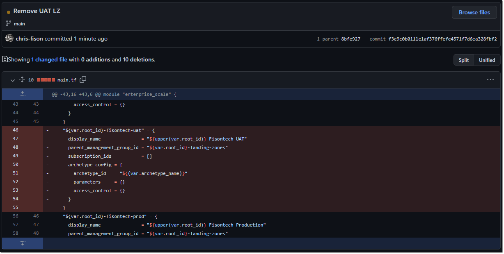Click the pending commit status dot
504x254 pixels.
pyautogui.click(x=9, y=12)
